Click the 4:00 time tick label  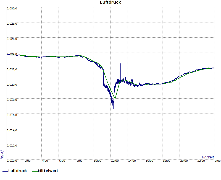coord(45,161)
